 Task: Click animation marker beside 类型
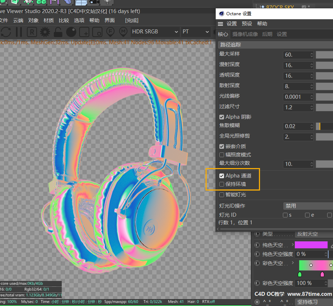(x=257, y=234)
